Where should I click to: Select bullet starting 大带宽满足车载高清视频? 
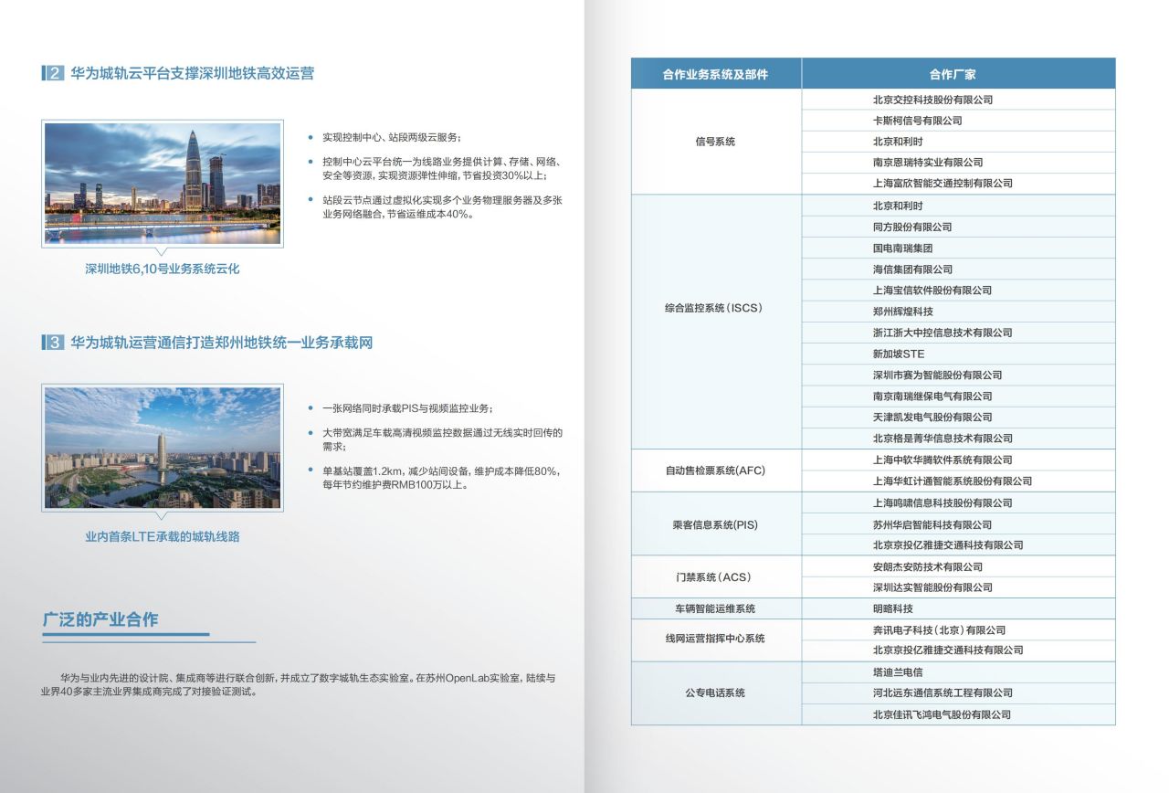pos(441,439)
